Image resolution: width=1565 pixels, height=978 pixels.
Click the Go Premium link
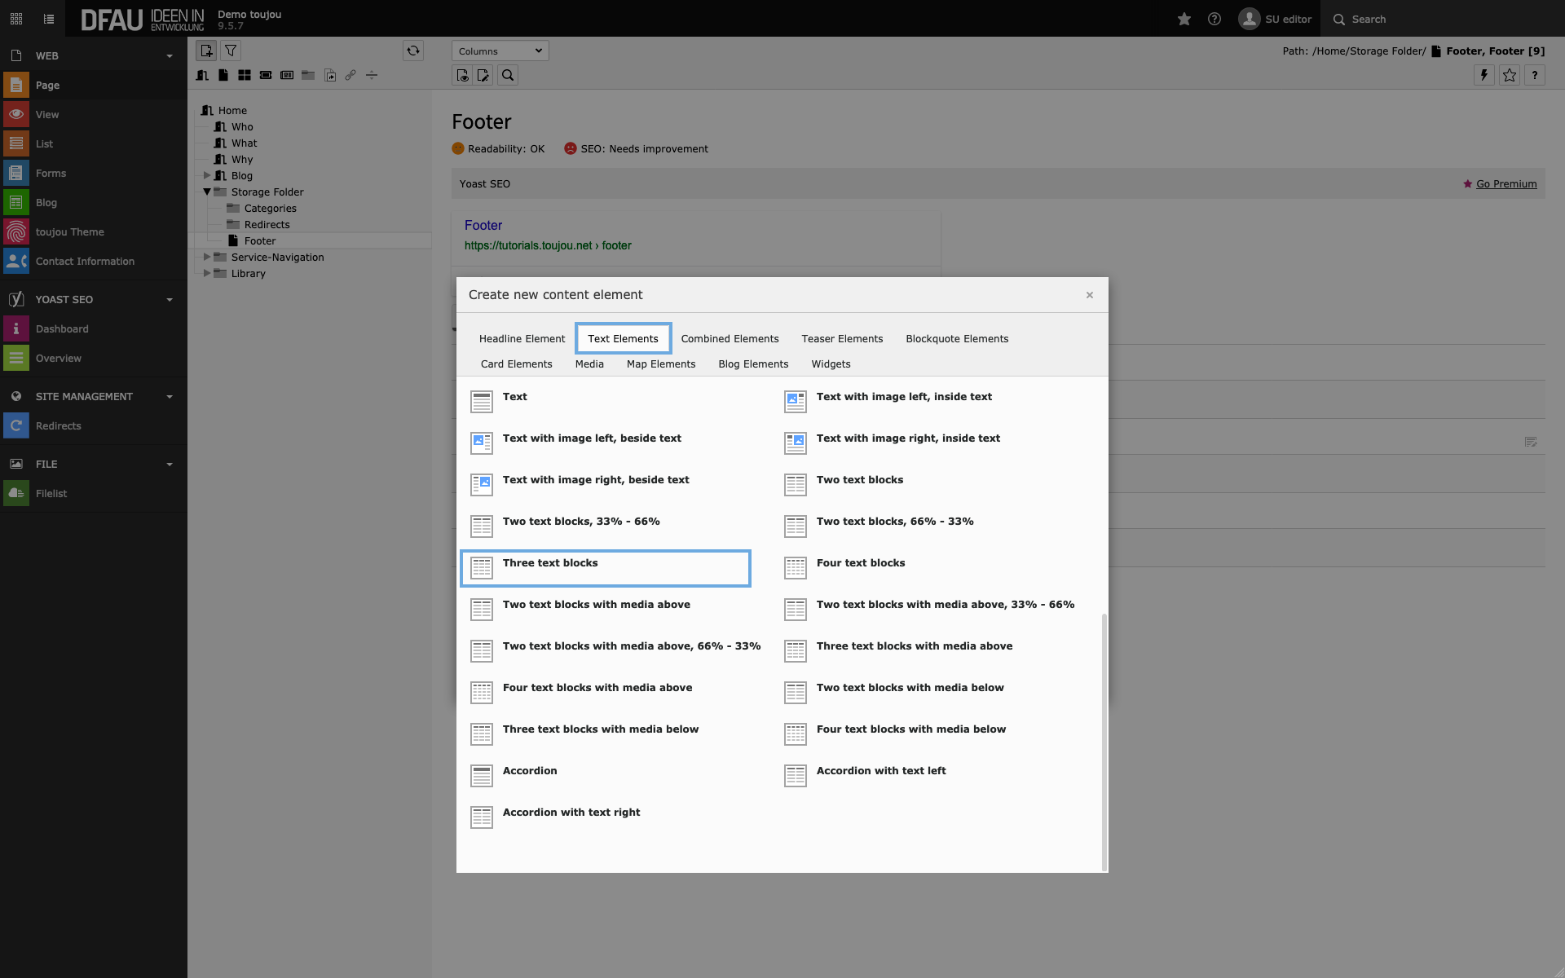tap(1505, 184)
